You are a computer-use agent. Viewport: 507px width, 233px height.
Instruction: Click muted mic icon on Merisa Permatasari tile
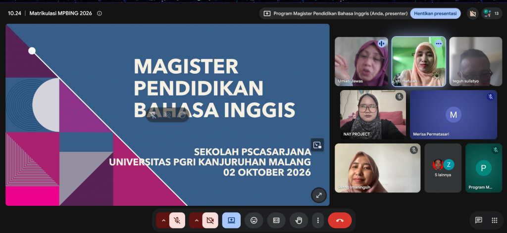tap(490, 96)
